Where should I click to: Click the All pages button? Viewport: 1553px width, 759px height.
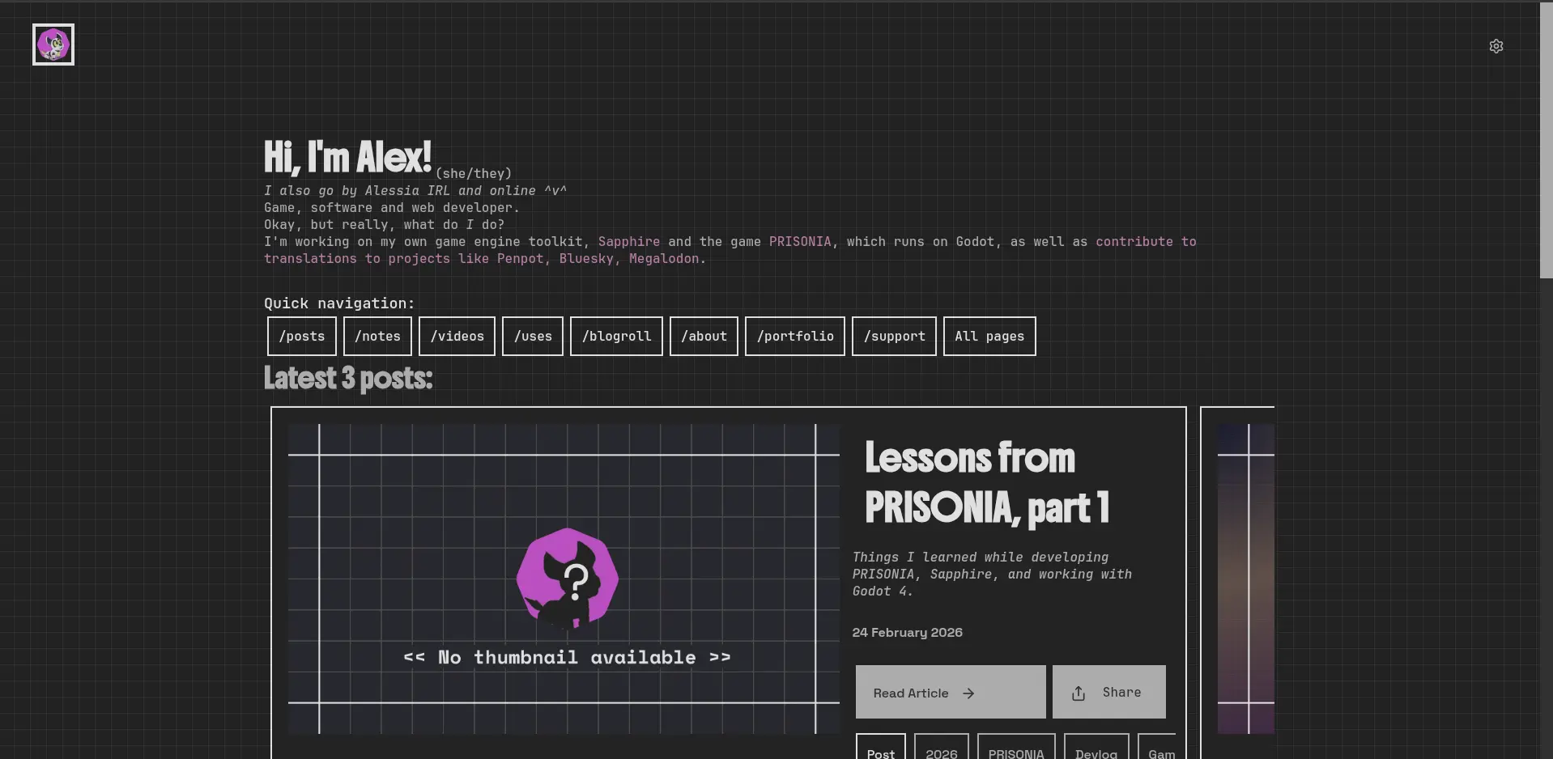pyautogui.click(x=989, y=336)
